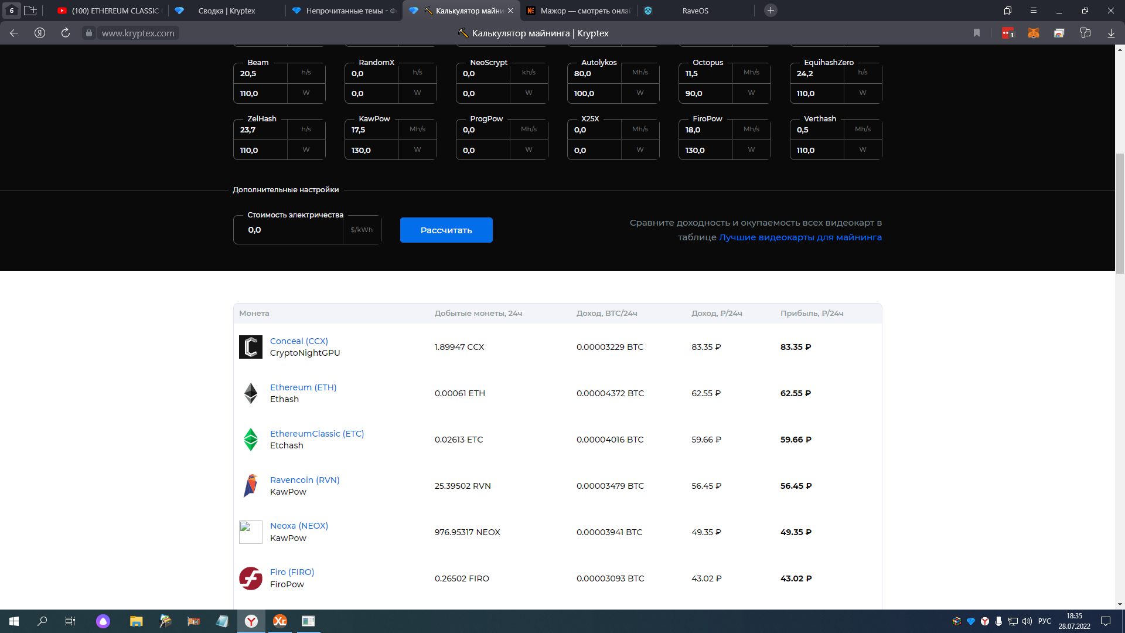Screen dimensions: 1125x633
Task: Open File Explorer from taskbar
Action: [136, 621]
